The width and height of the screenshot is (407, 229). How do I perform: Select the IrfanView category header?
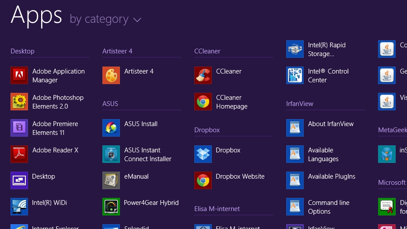299,104
